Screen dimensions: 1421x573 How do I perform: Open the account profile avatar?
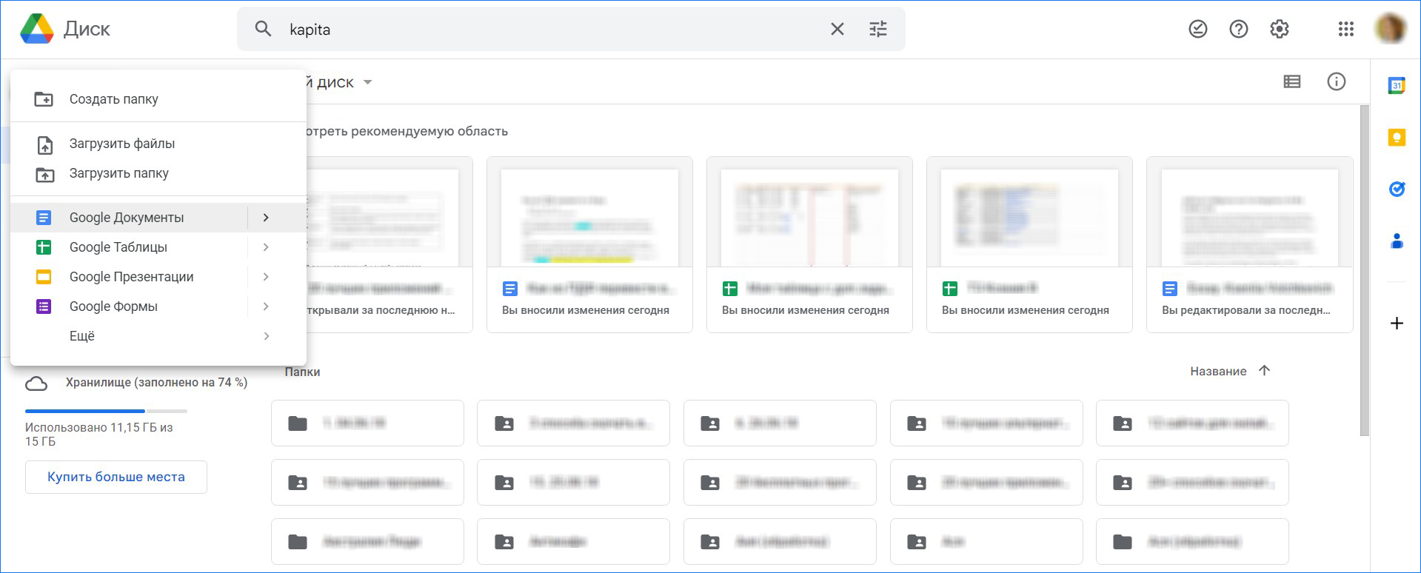tap(1391, 29)
